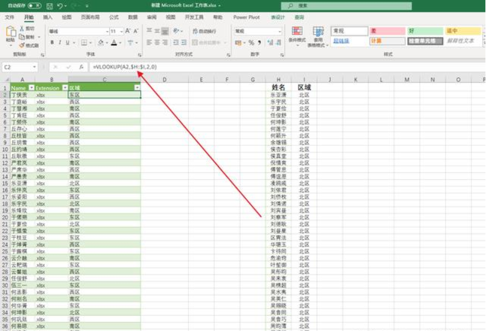This screenshot has height=331, width=486.
Task: Click Increase Indent icon
Action: (184, 43)
